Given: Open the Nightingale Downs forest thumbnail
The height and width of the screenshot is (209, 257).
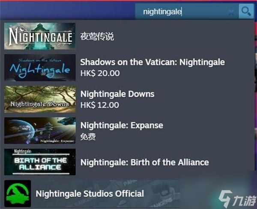Looking at the screenshot, I should (40, 99).
